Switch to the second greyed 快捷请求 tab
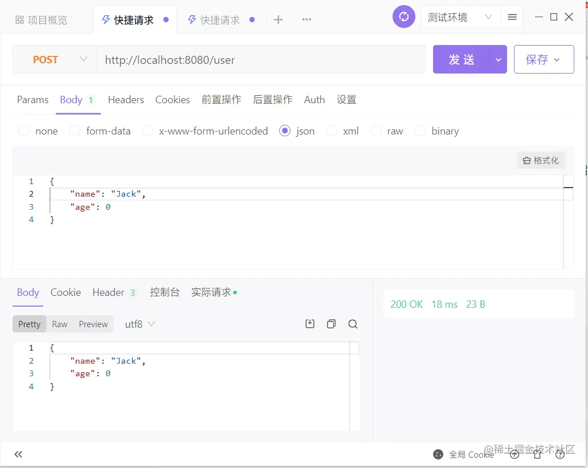 coord(221,19)
